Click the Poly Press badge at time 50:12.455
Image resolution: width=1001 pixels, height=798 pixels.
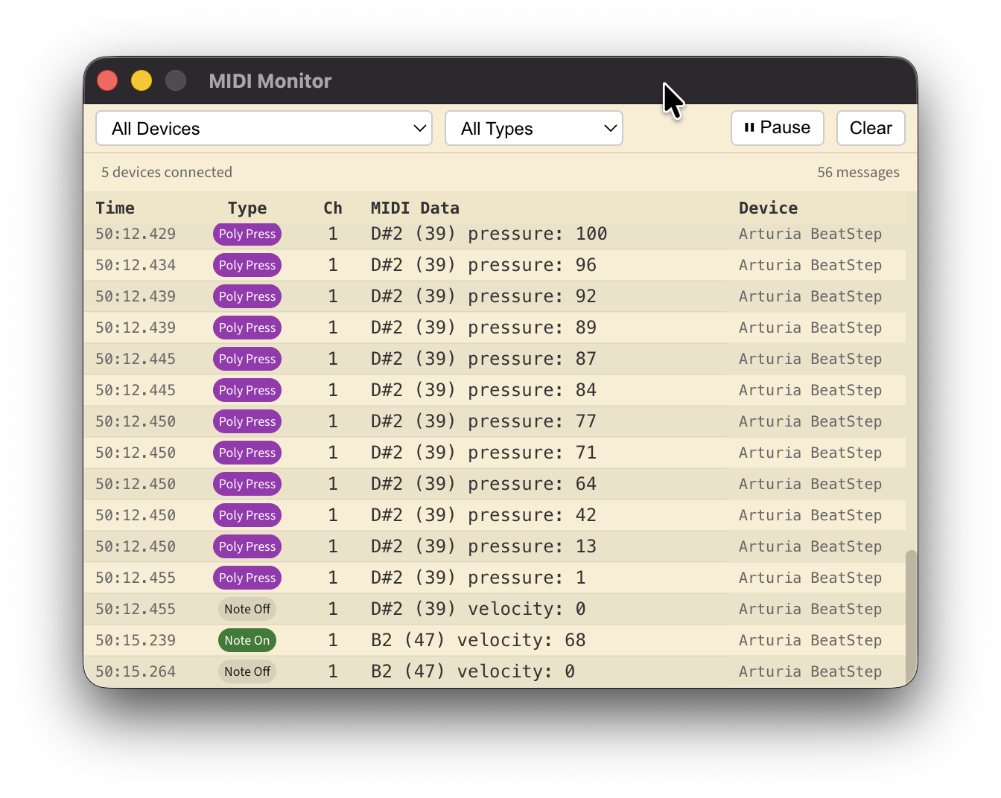click(247, 577)
